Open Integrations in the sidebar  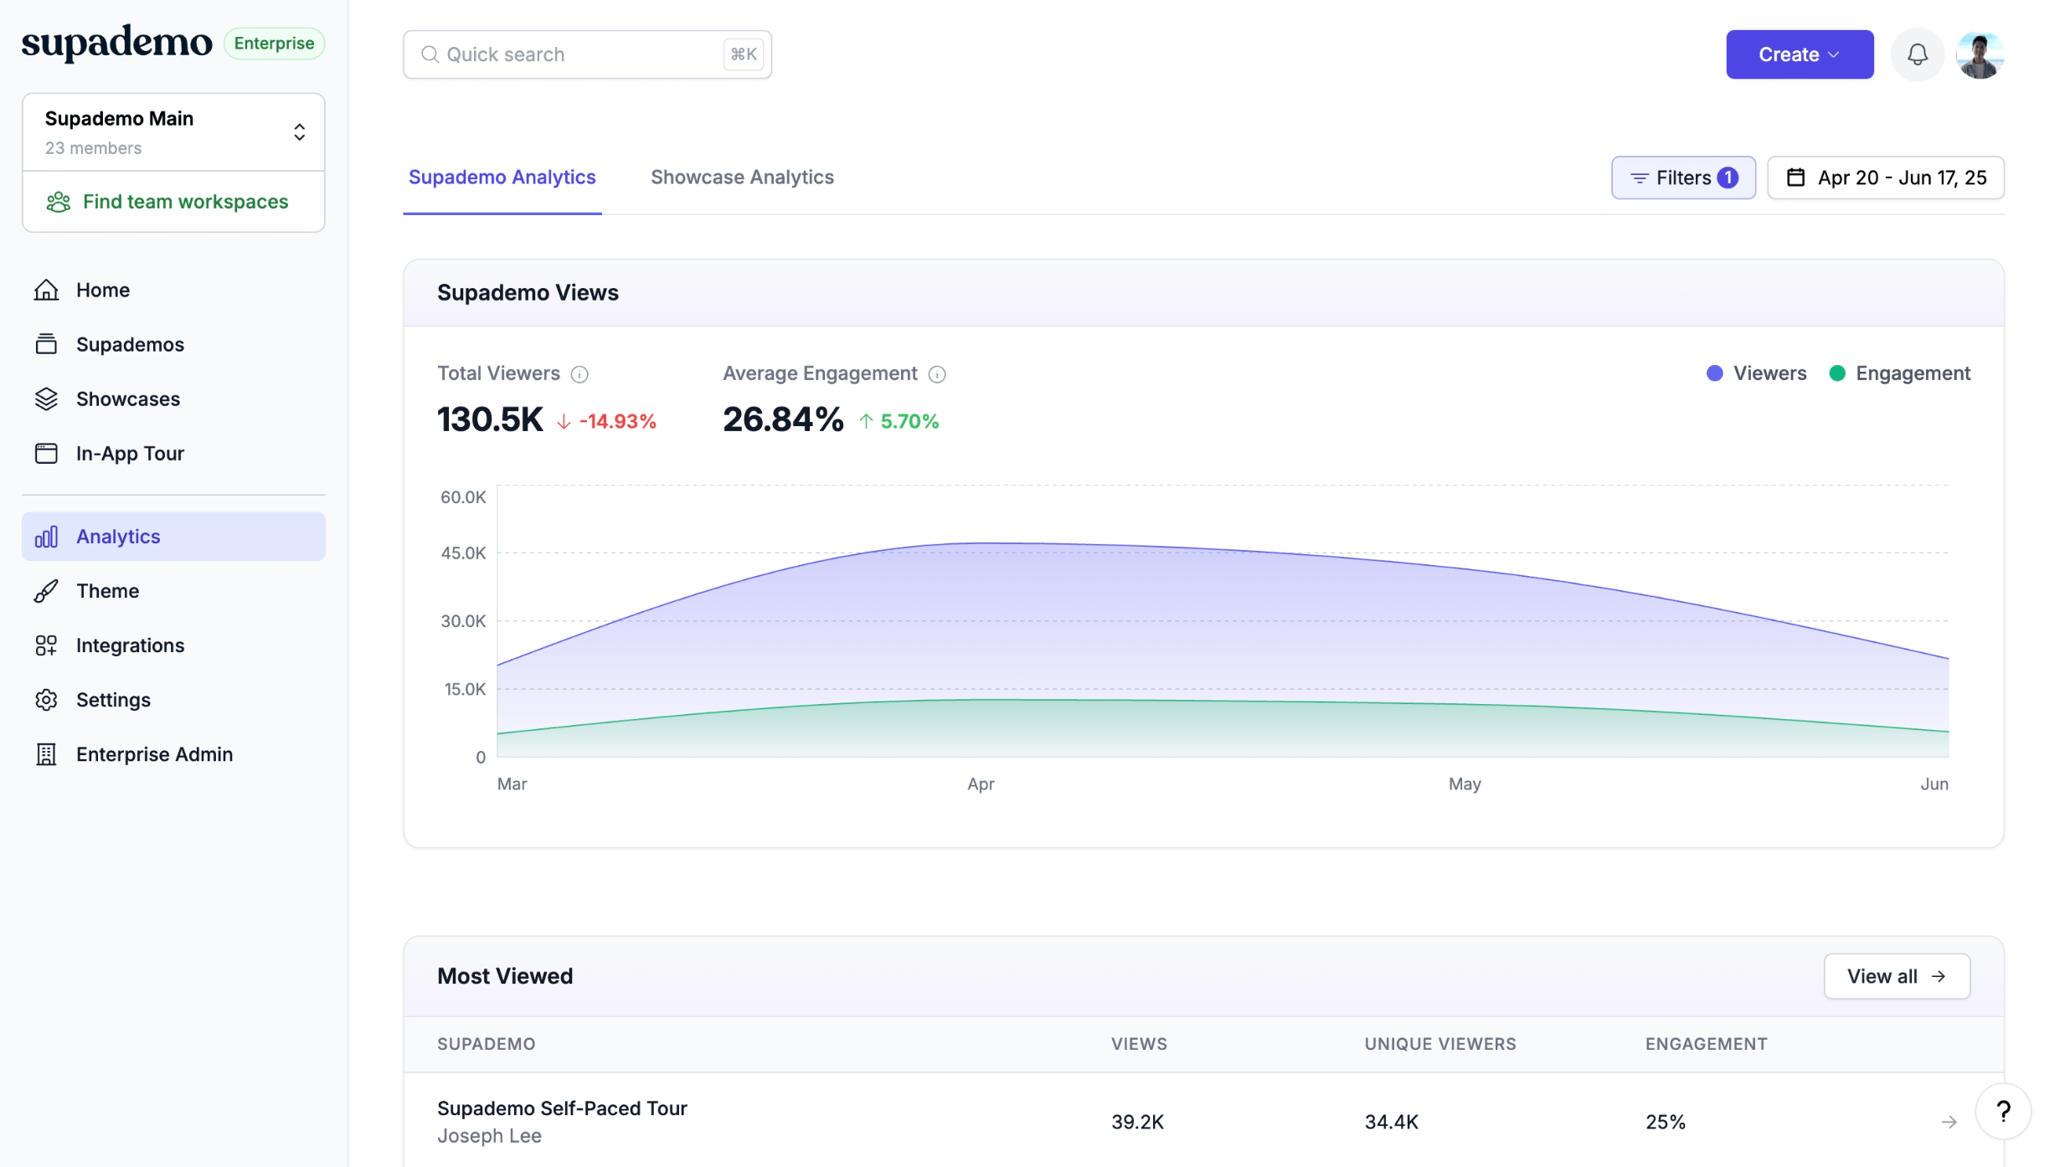pyautogui.click(x=173, y=645)
